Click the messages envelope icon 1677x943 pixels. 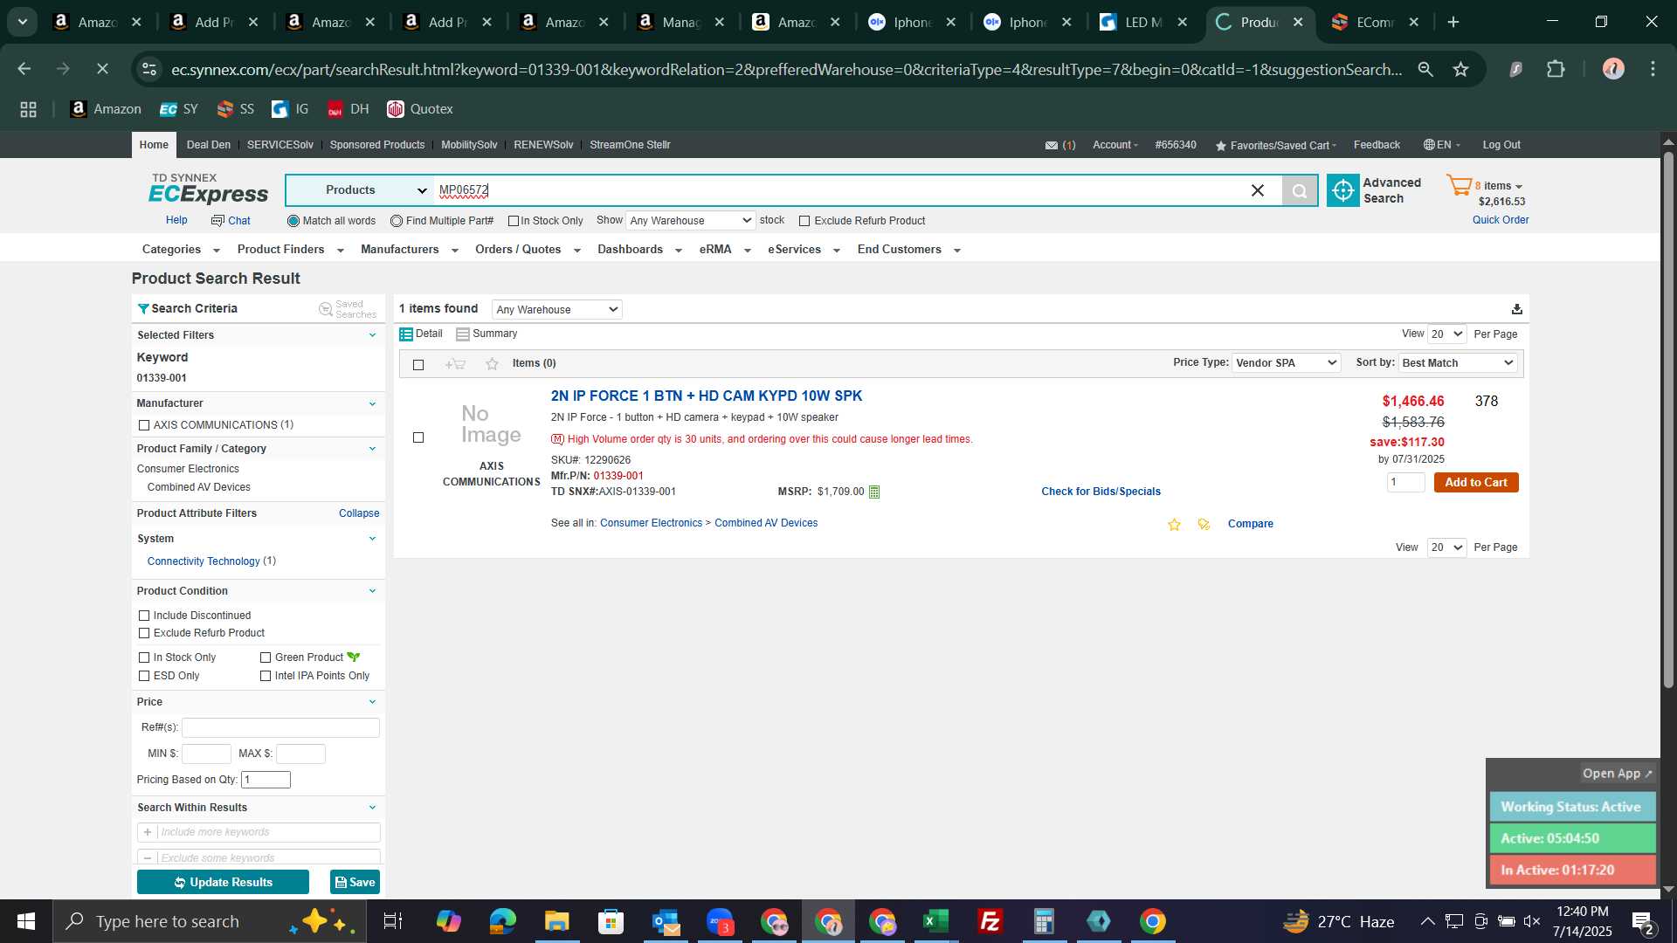click(1052, 146)
